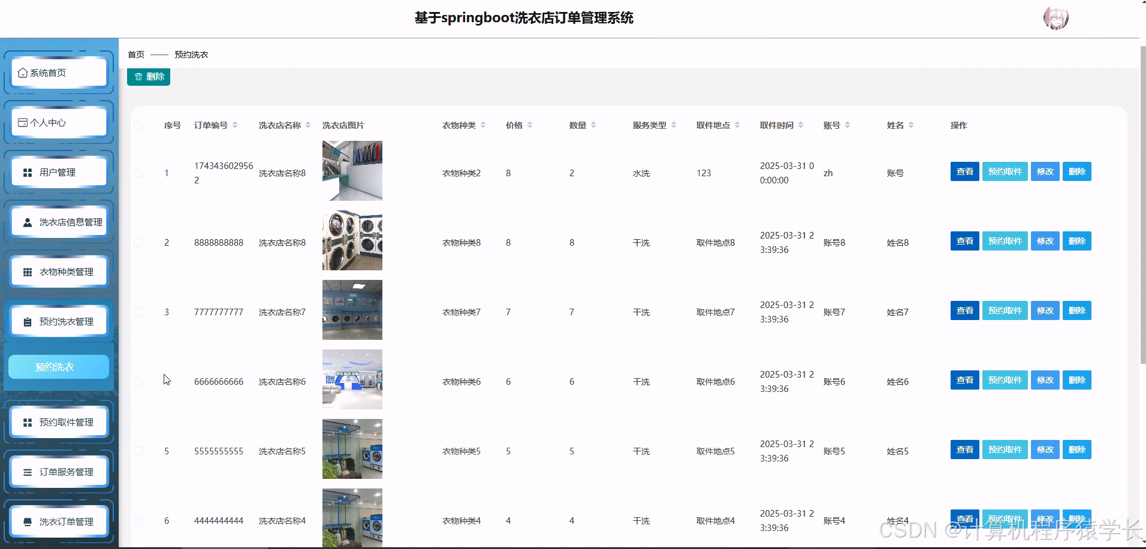Viewport: 1146px width, 549px height.
Task: Click the trash icon on the top 删除 button
Action: [138, 77]
